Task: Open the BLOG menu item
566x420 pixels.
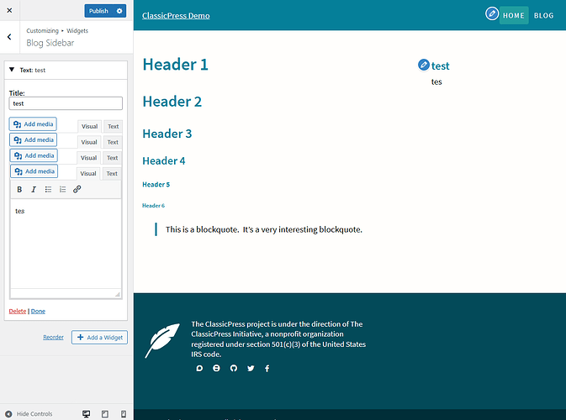Action: (x=543, y=15)
